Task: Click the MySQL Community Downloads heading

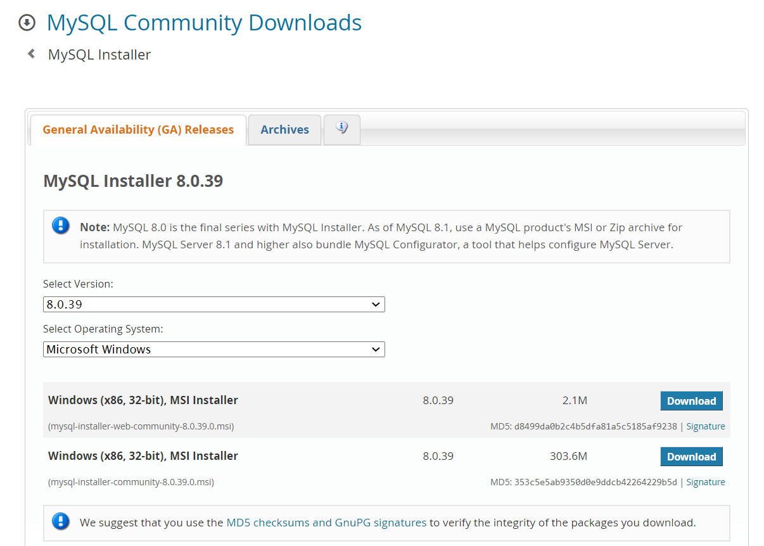Action: pyautogui.click(x=204, y=23)
